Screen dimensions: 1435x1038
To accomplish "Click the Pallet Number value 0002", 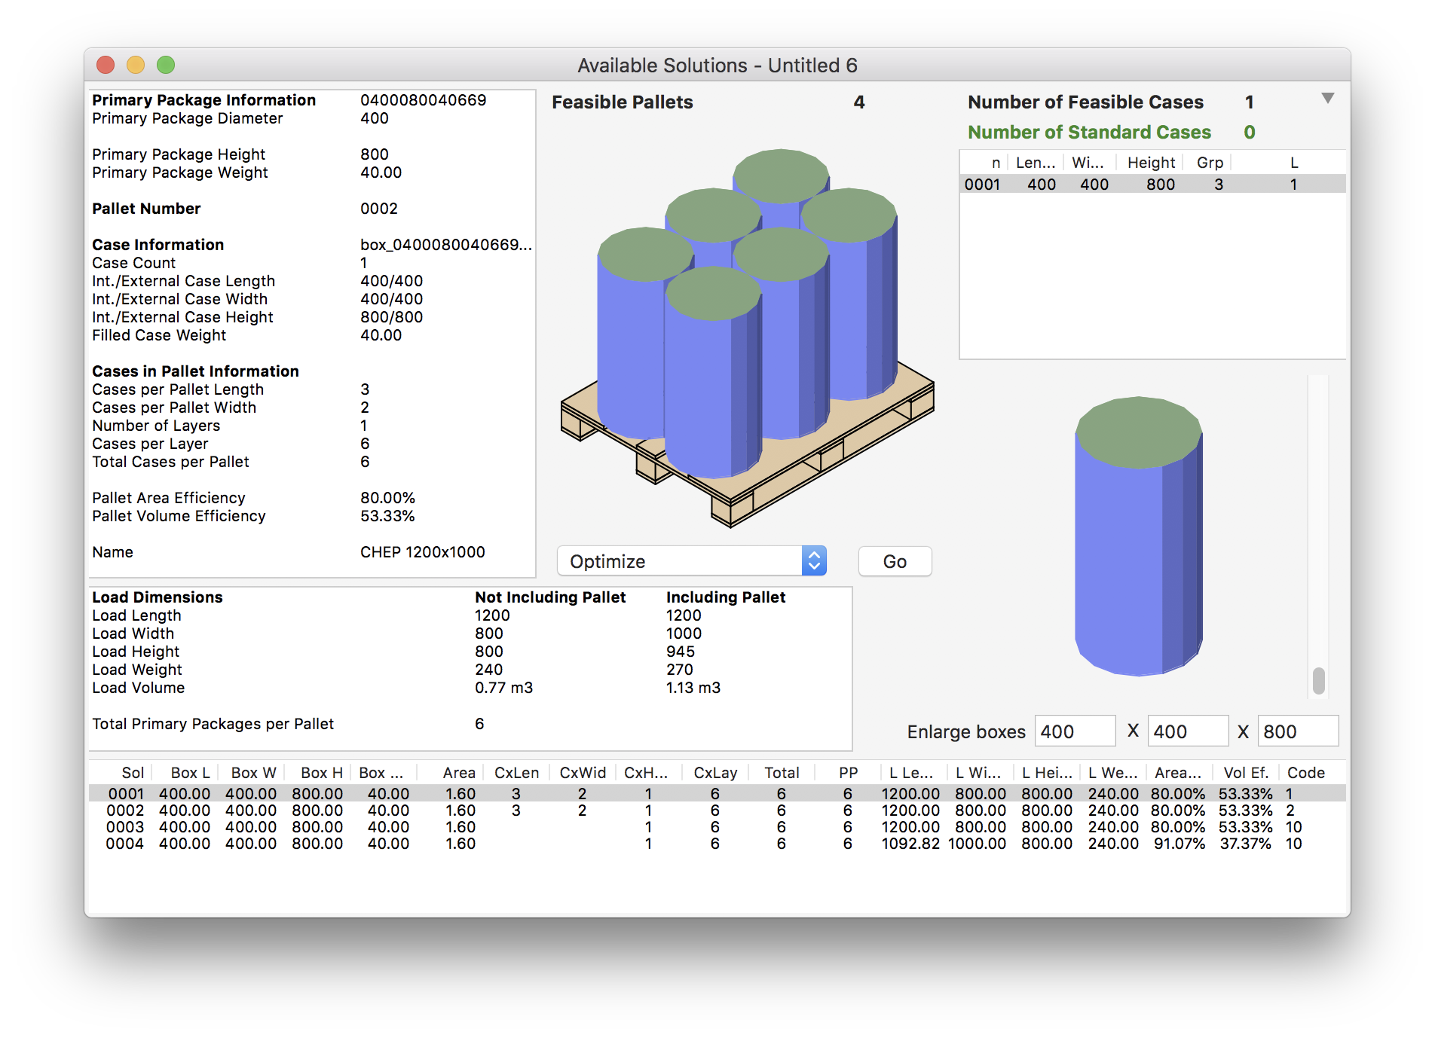I will click(378, 209).
